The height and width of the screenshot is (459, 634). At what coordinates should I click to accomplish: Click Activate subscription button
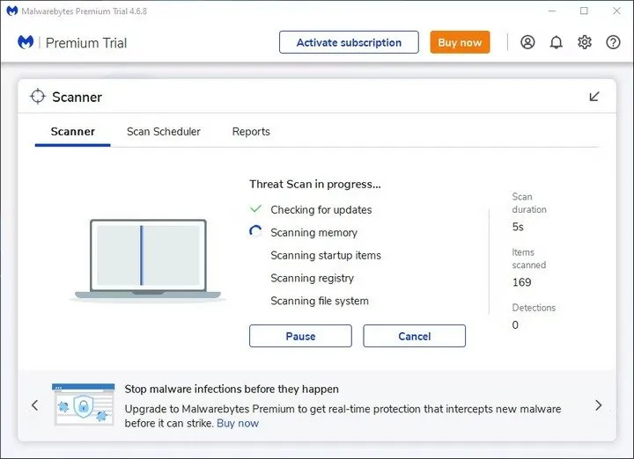[349, 42]
